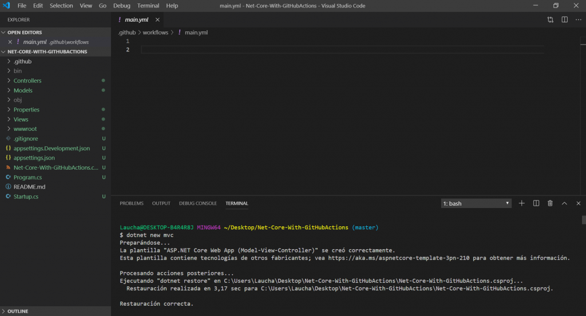Switch to the Problems panel tab
586x316 pixels.
click(x=132, y=203)
